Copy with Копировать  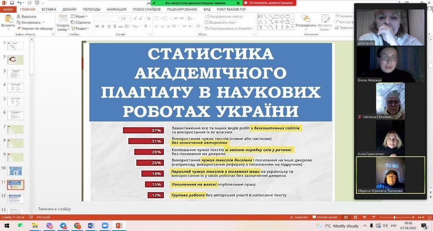[x=29, y=22]
